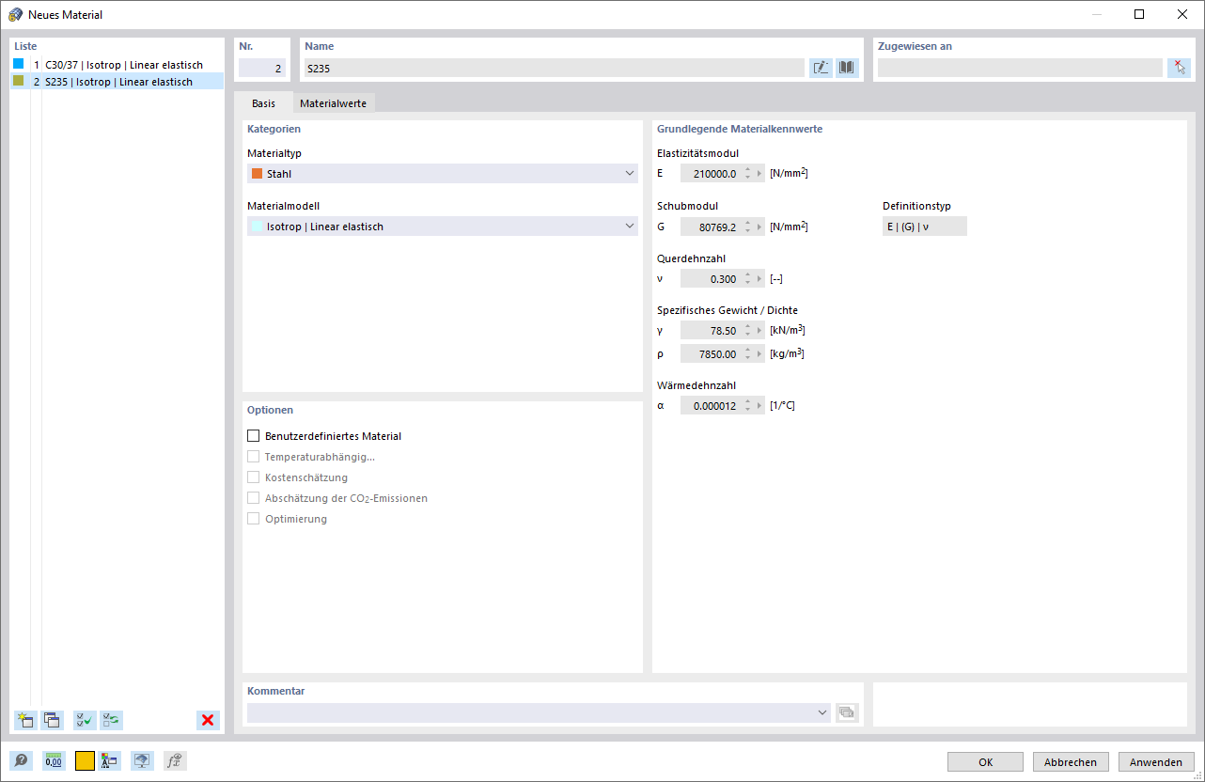The image size is (1205, 782).
Task: Click the Name field containing S235
Action: pyautogui.click(x=554, y=68)
